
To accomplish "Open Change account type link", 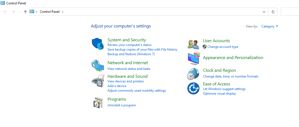I will pyautogui.click(x=223, y=47).
